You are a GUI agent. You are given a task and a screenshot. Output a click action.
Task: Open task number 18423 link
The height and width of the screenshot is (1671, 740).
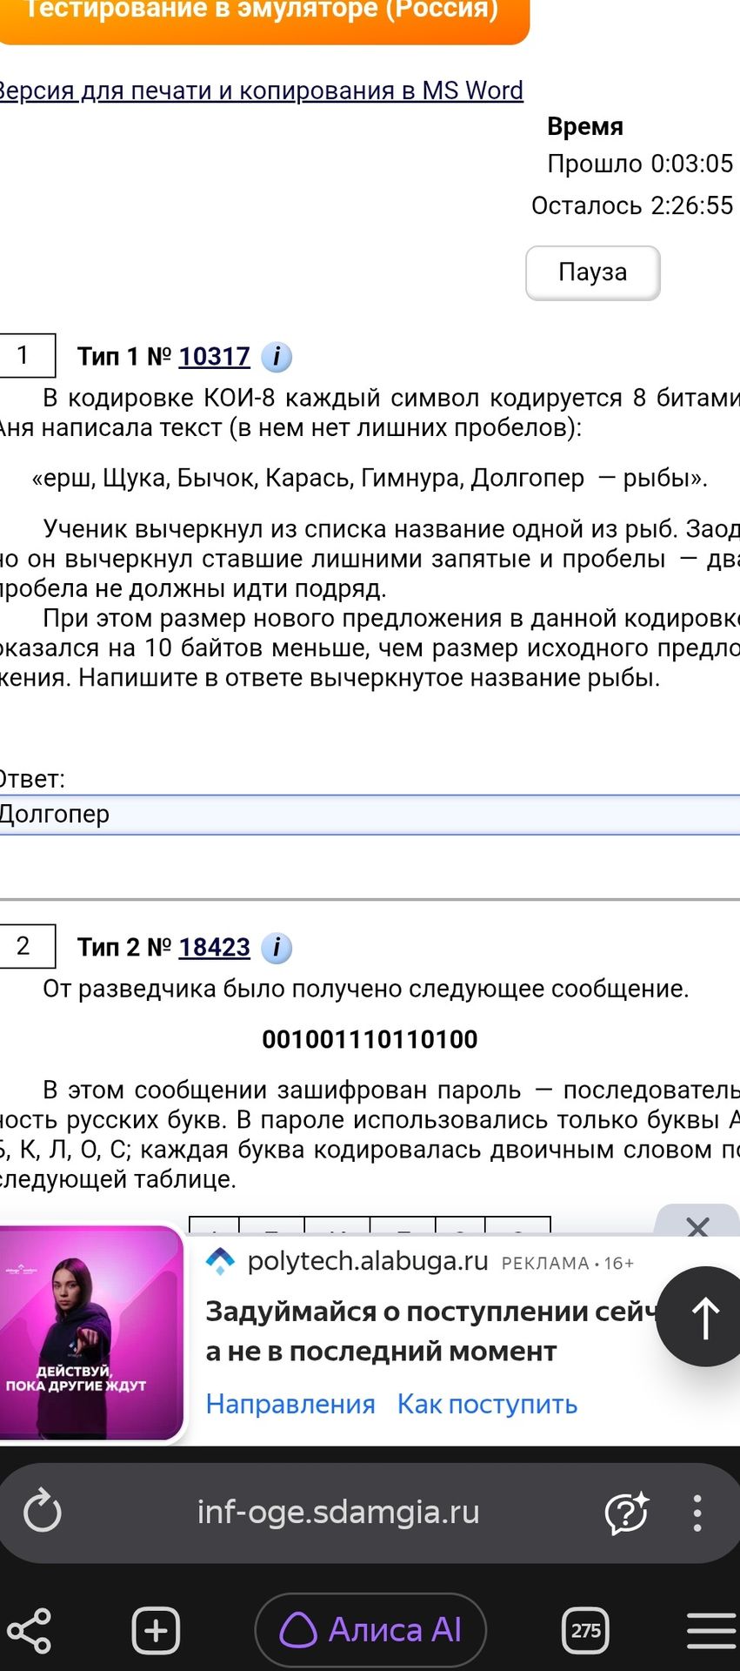[215, 948]
